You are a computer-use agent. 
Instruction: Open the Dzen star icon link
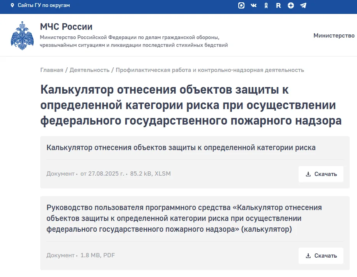click(x=291, y=5)
